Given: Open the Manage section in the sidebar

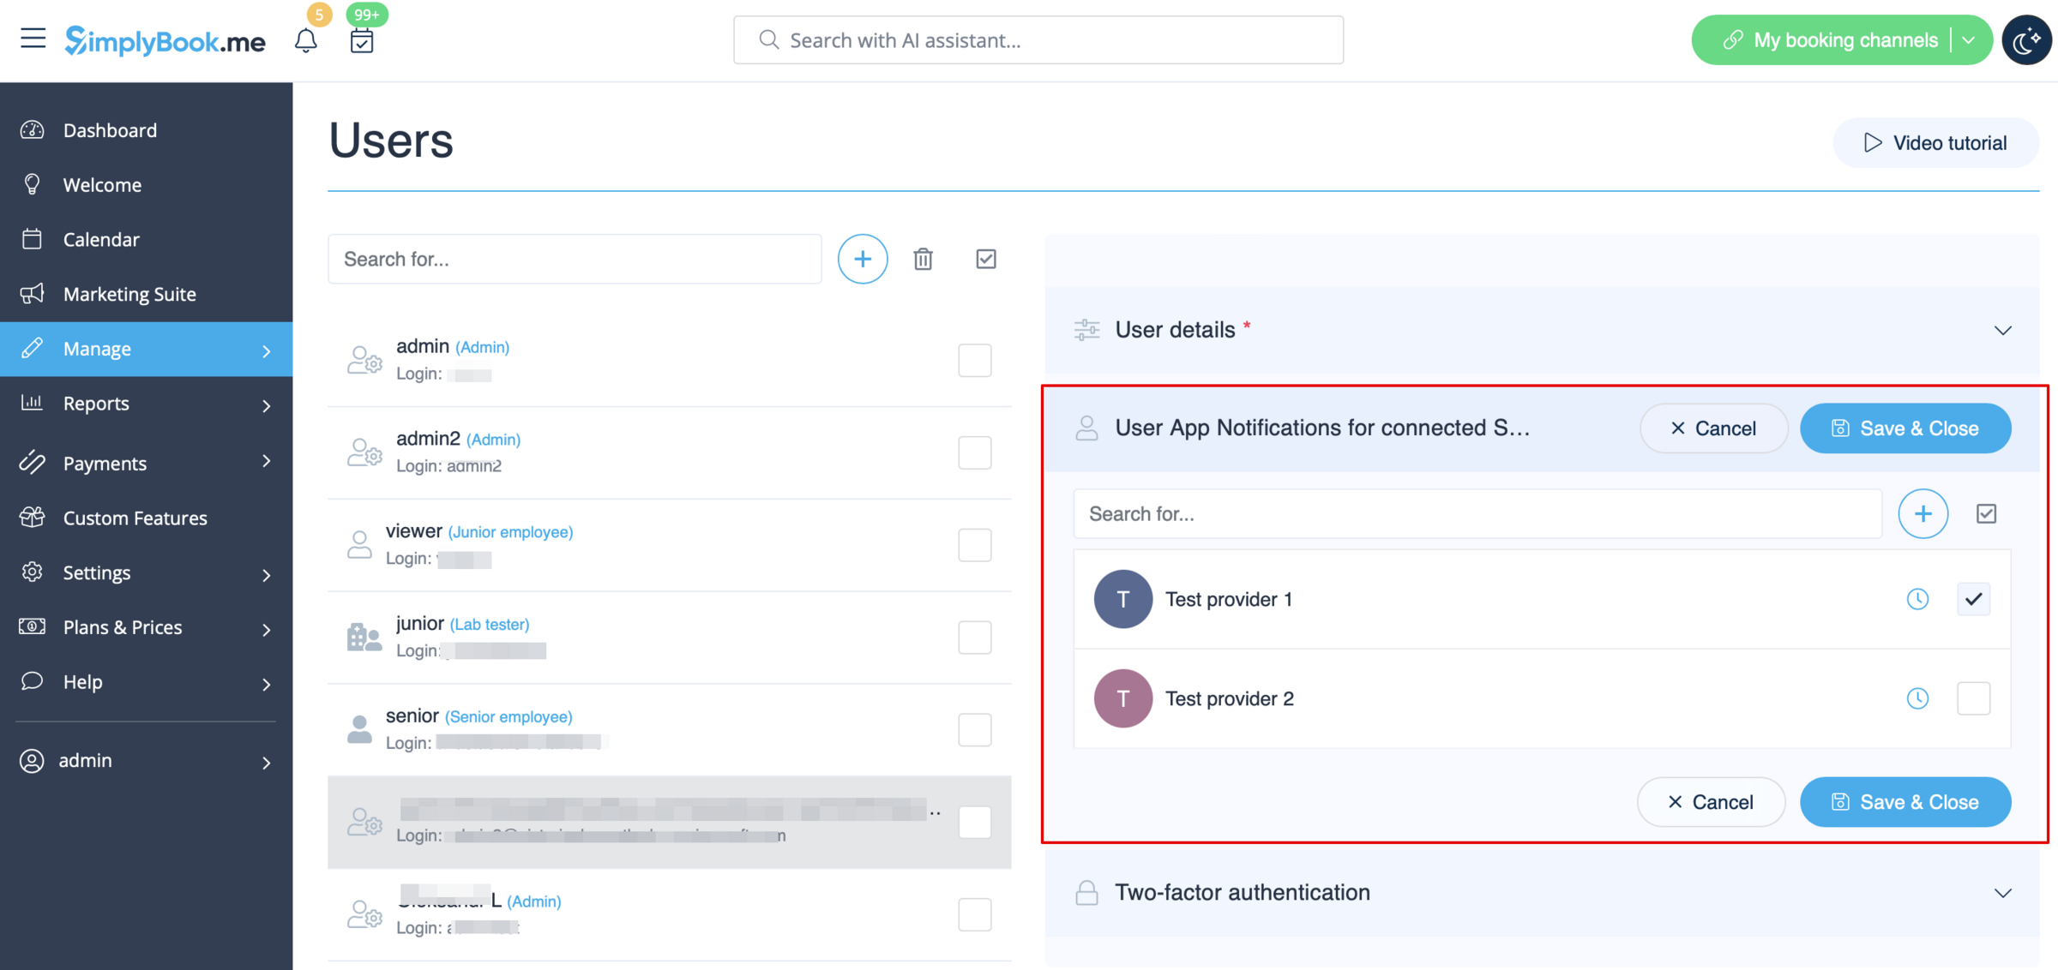Looking at the screenshot, I should click(96, 349).
